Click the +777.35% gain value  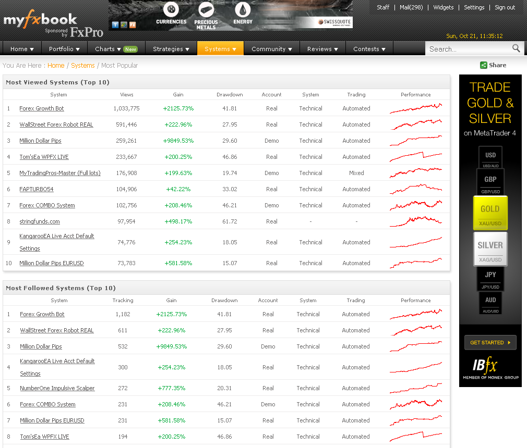coord(172,388)
